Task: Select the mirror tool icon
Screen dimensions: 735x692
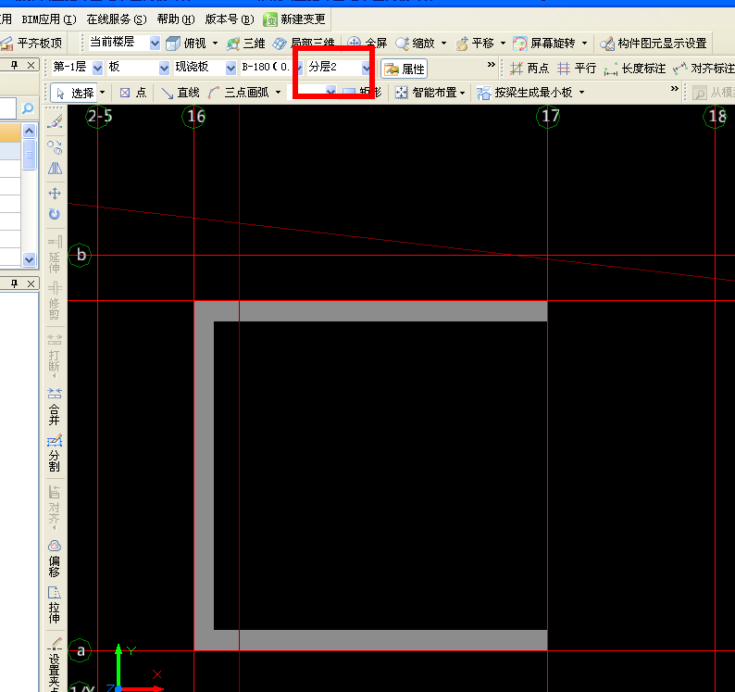Action: click(x=55, y=168)
